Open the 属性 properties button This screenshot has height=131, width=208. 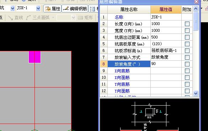pyautogui.click(x=53, y=9)
